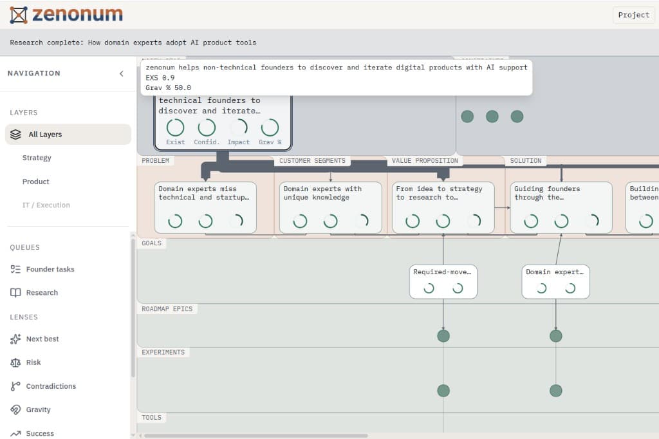Open the Risk lens
The width and height of the screenshot is (659, 439).
coord(33,362)
